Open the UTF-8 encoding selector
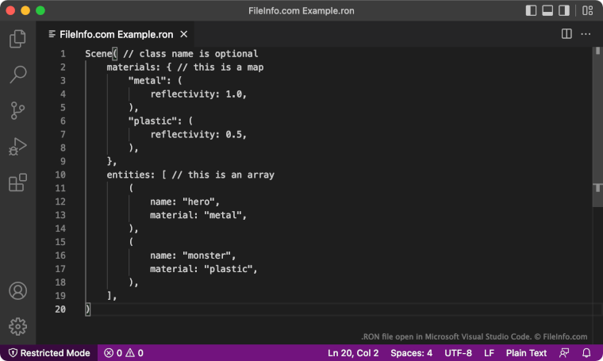Screen dimensions: 603x361 coord(458,353)
